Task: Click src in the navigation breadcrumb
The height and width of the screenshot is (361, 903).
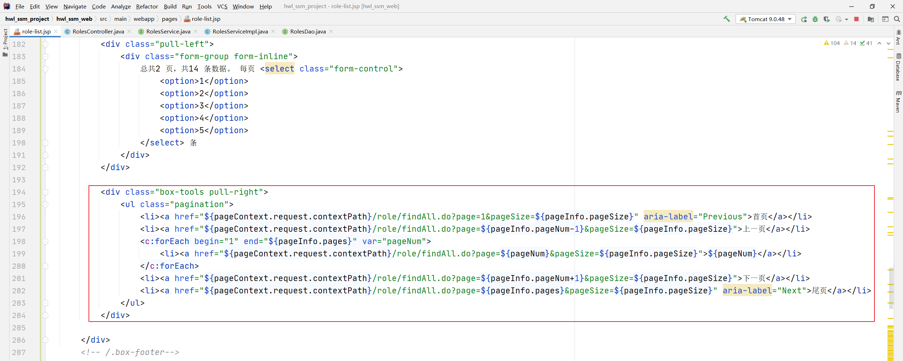Action: pos(103,19)
